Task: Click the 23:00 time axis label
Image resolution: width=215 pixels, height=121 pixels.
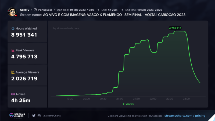Action: [186, 99]
